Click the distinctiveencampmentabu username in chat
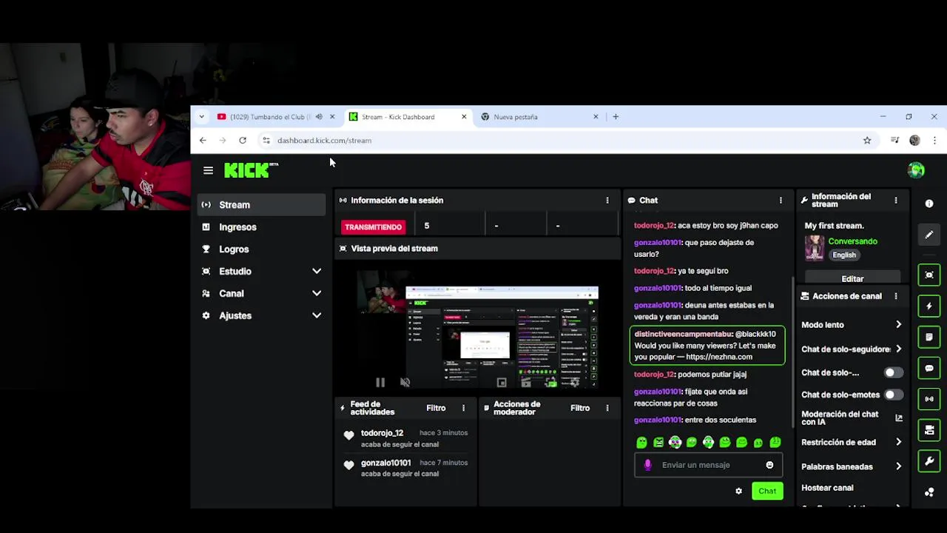Viewport: 947px width, 533px height. point(682,334)
